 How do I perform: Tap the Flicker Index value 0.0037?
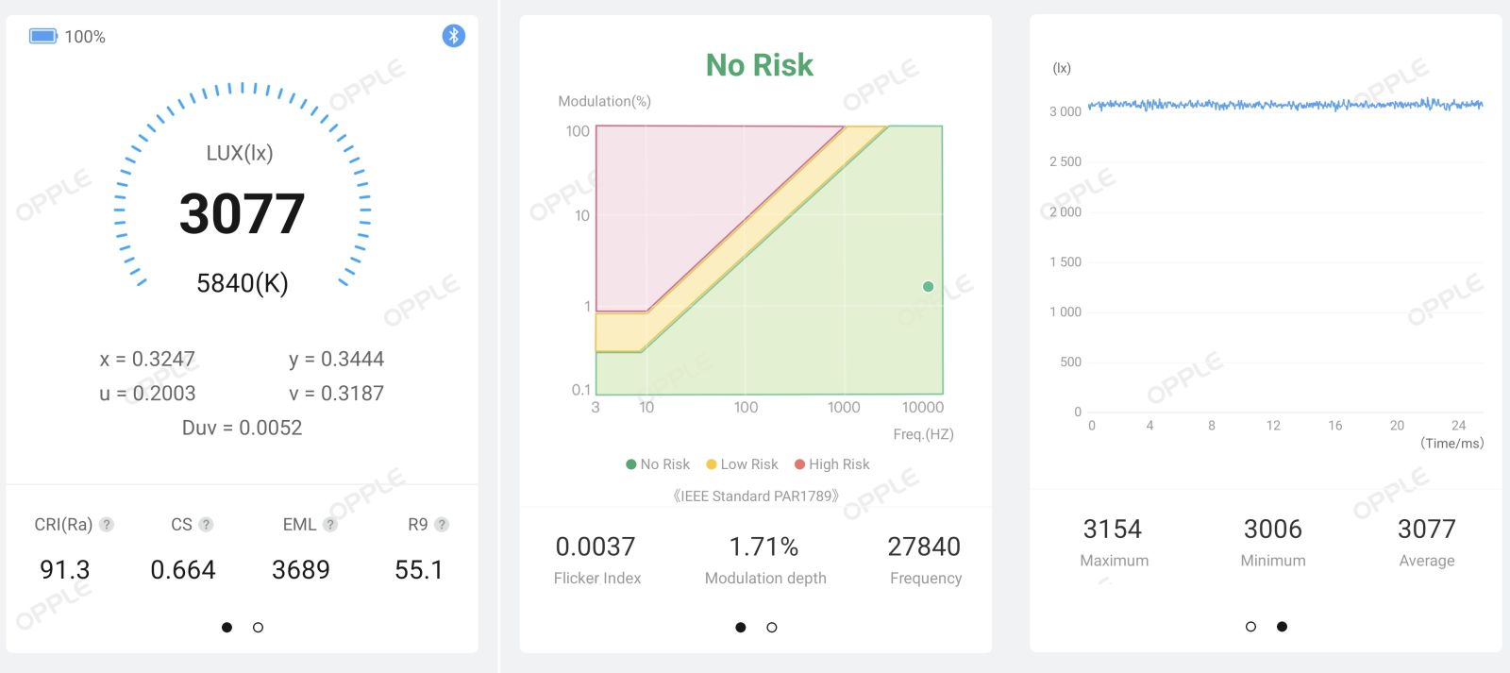[x=596, y=547]
